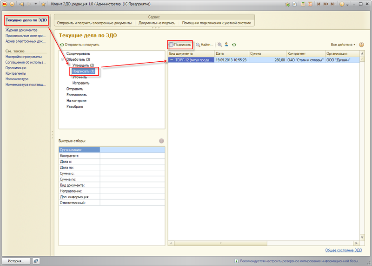Viewport: 372px width, 266px height.
Task: Select Отправить in the tree
Action: click(75, 89)
